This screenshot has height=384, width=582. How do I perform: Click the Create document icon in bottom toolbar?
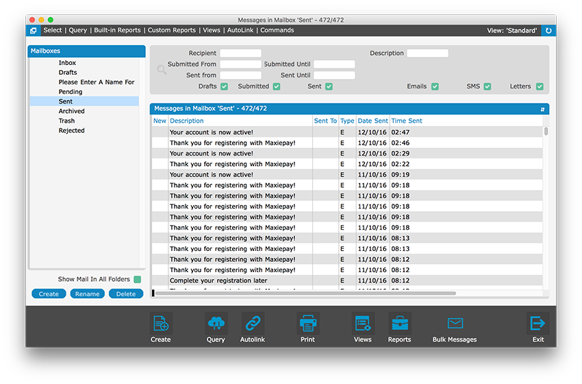coord(161,323)
